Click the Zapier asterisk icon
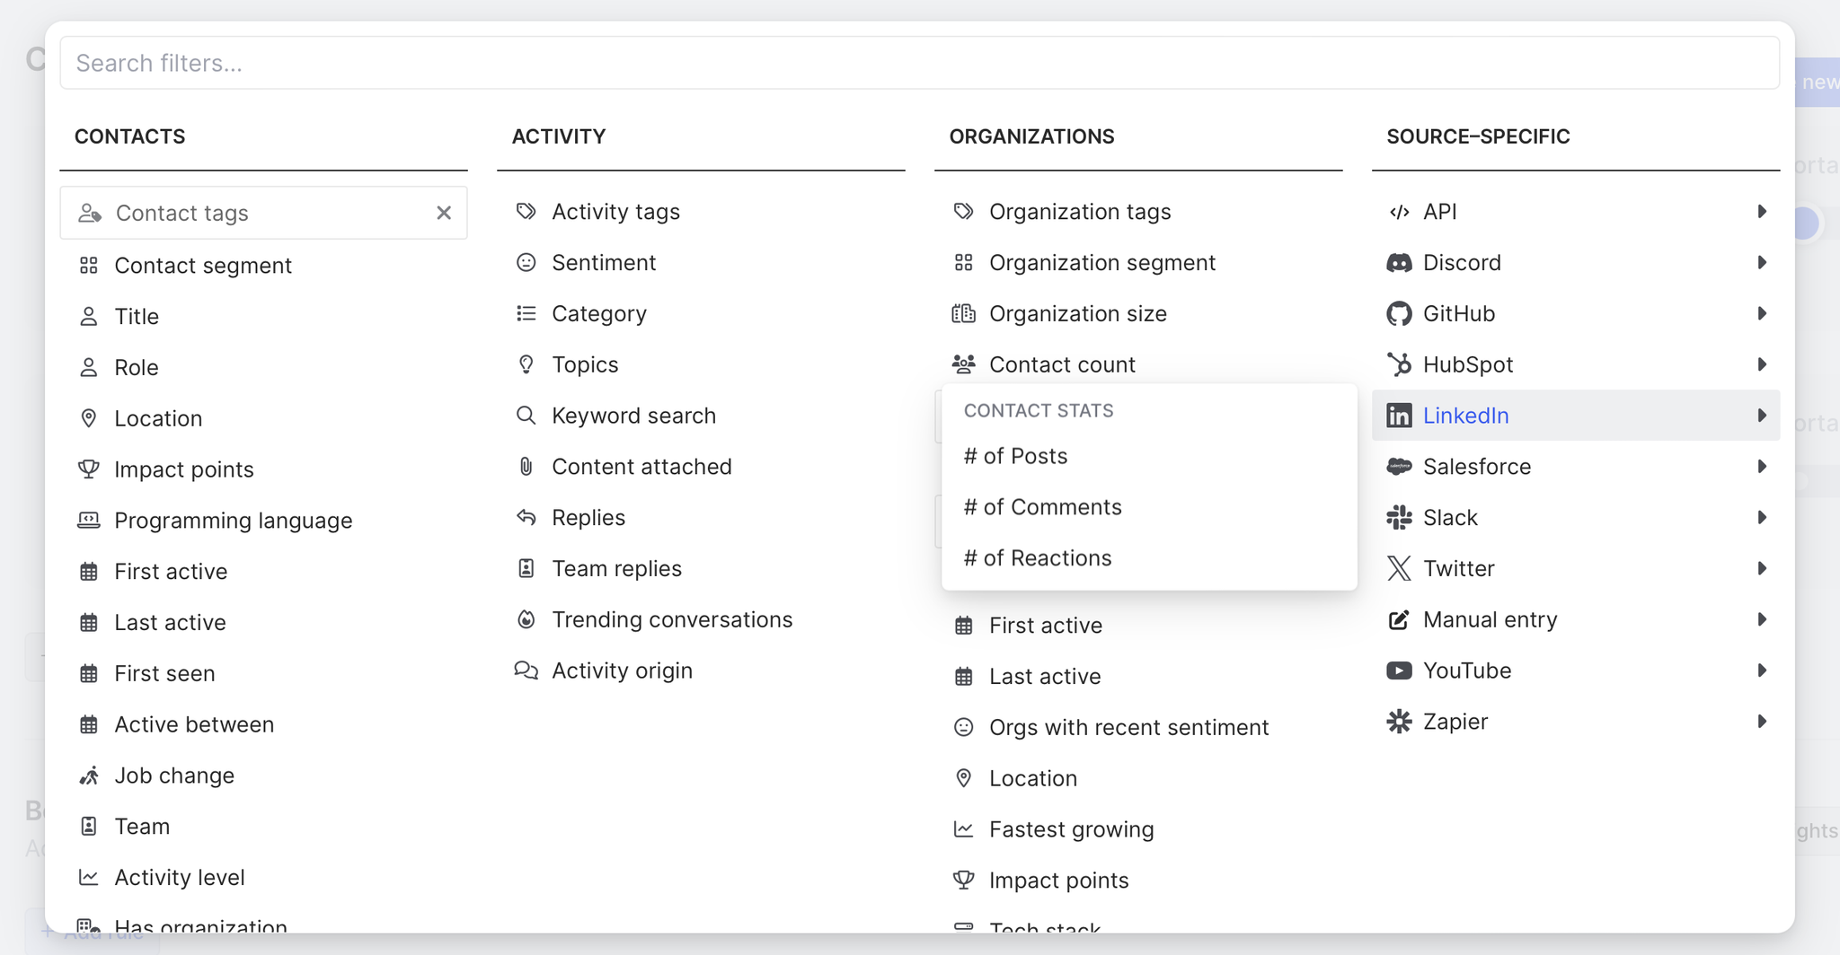The image size is (1840, 955). 1399,722
